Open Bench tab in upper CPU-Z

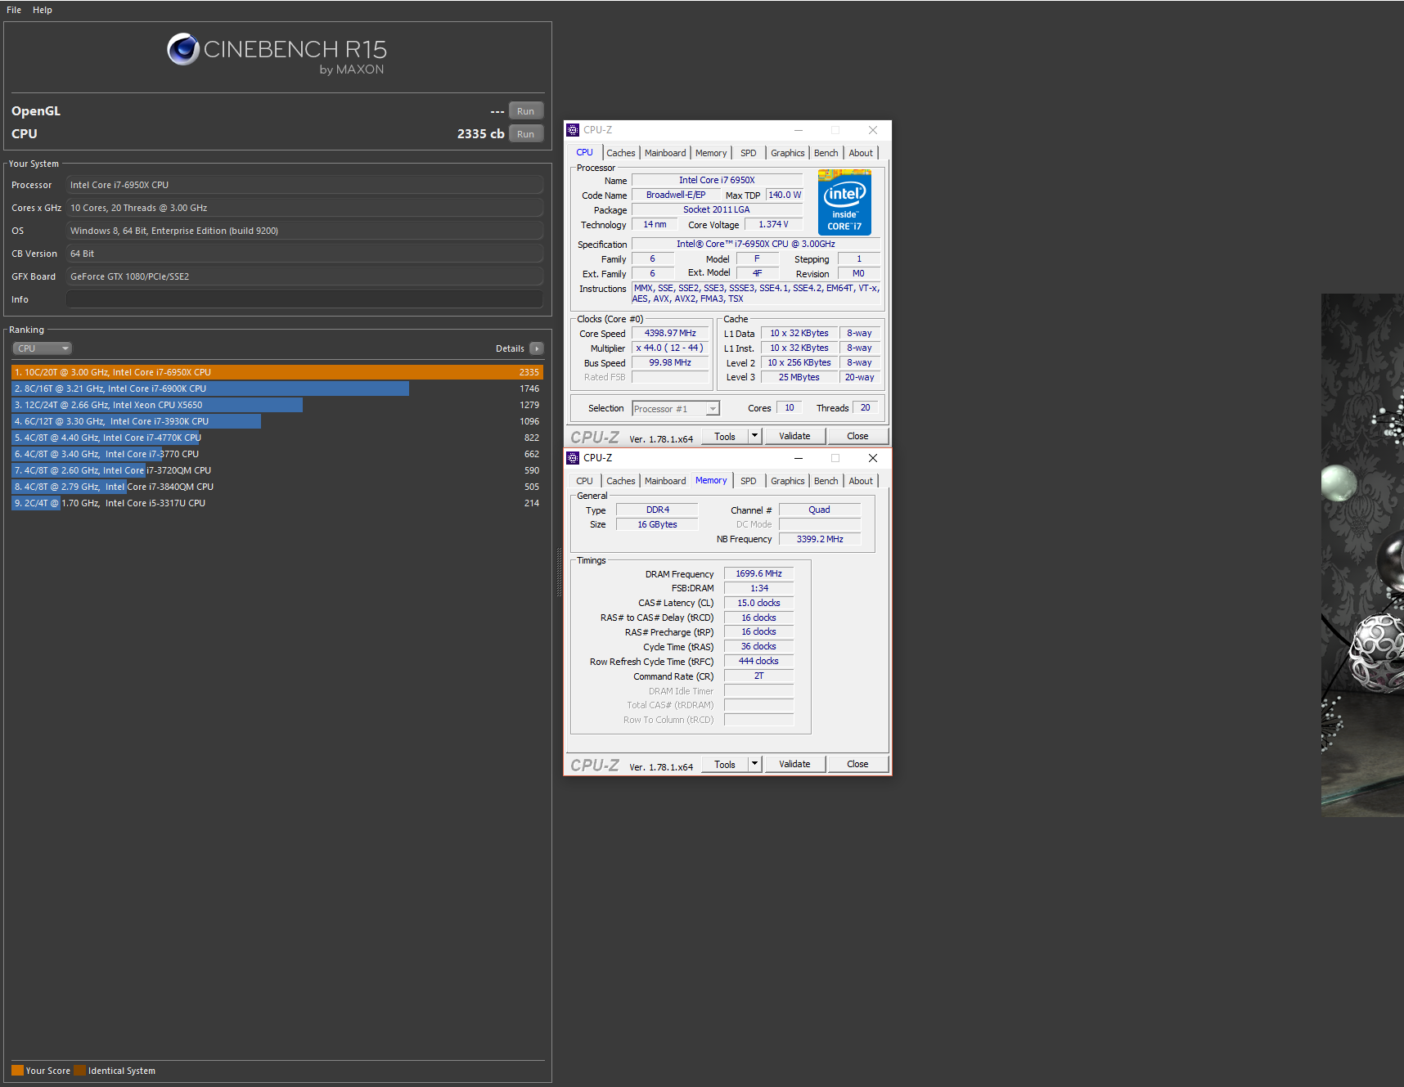click(826, 153)
